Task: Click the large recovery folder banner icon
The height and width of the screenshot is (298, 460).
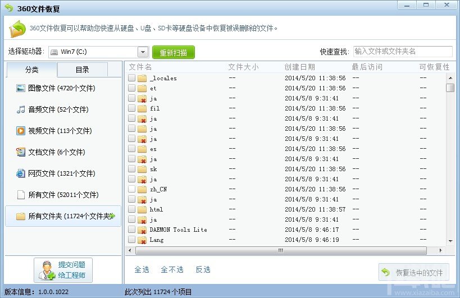Action: coord(17,29)
